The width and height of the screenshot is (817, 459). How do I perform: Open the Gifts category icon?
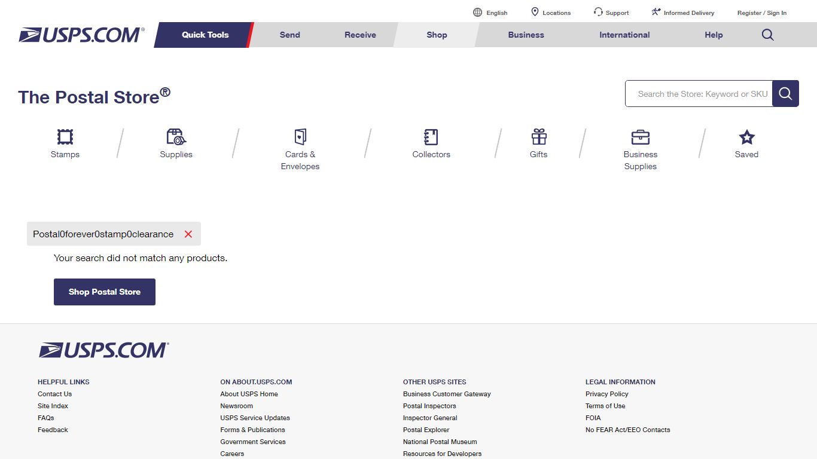coord(539,137)
